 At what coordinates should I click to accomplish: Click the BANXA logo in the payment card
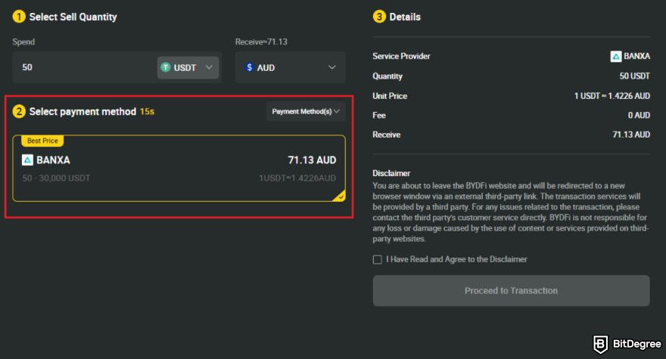point(27,160)
